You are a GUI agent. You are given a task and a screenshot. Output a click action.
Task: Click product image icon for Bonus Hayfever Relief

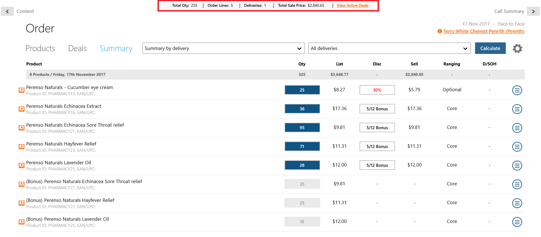click(x=21, y=203)
